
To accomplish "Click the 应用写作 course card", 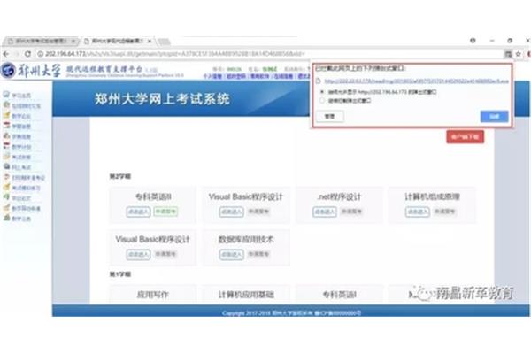I will [153, 294].
